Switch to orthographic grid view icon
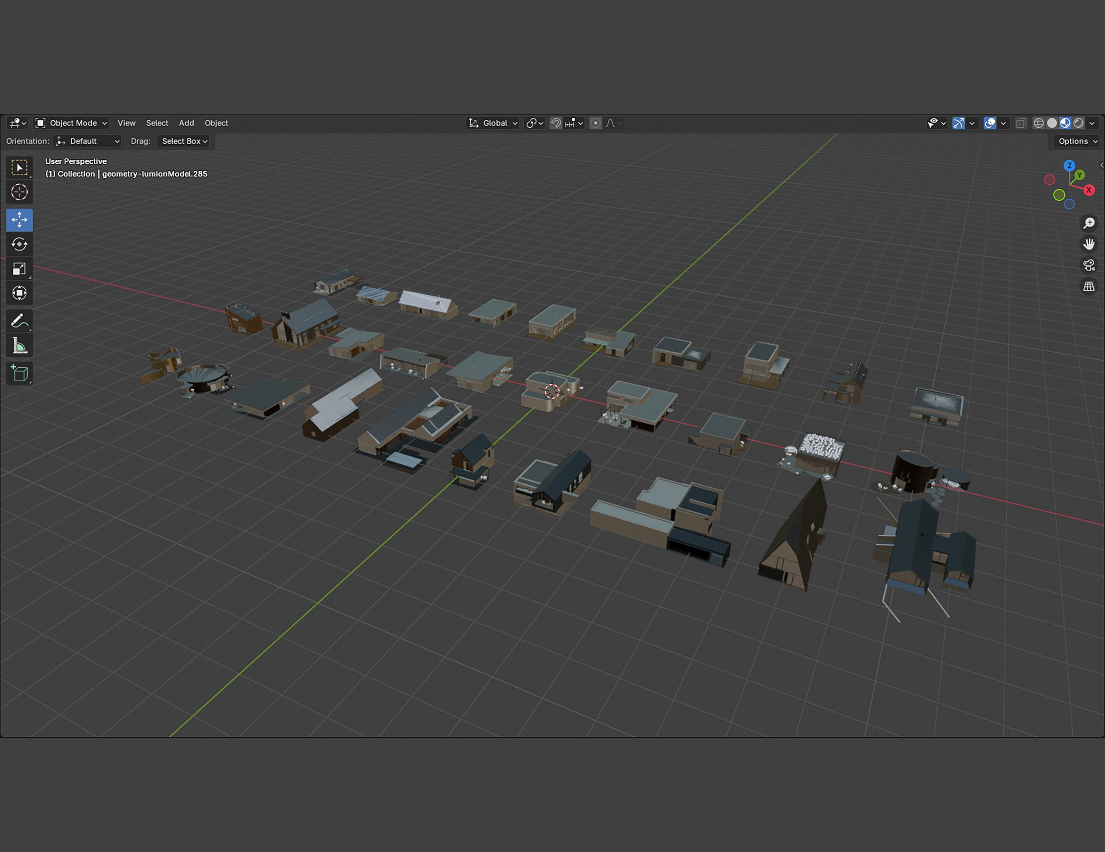This screenshot has height=852, width=1105. pos(1089,286)
